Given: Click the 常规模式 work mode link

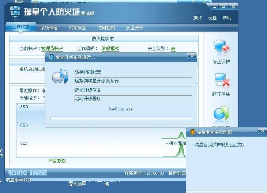Looking at the screenshot, I should [110, 49].
